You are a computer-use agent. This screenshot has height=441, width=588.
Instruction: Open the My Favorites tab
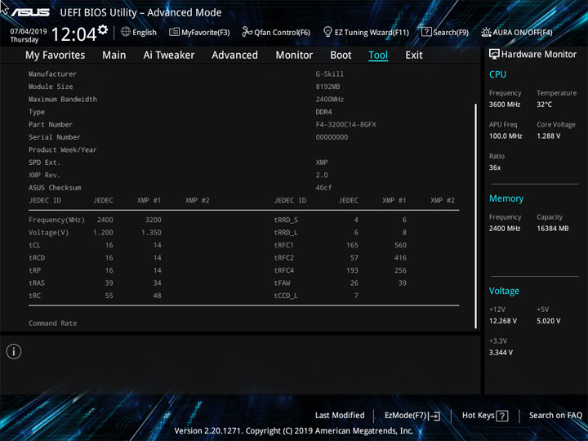click(56, 56)
